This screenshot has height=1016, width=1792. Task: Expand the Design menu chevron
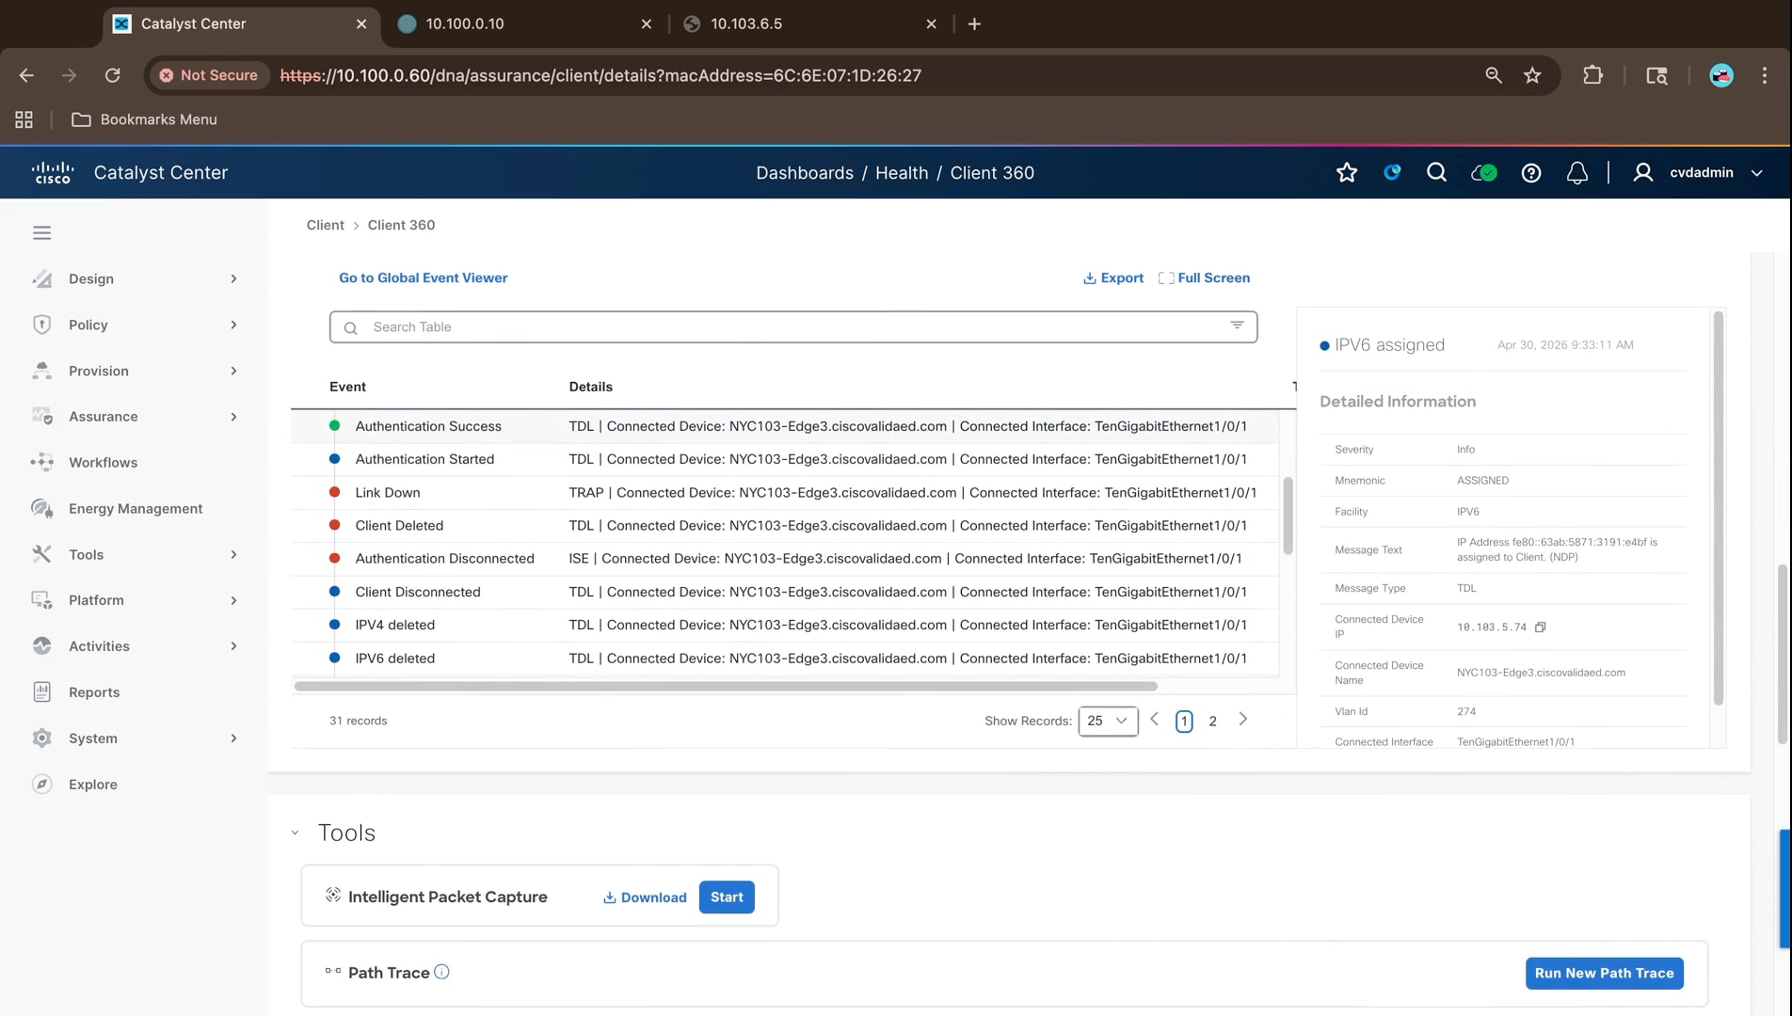[233, 278]
